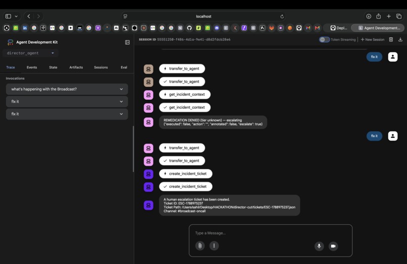Viewport: 407px width, 264px height.
Task: Open the create_incident_ticket call chip with lightning bolt
Action: (186, 174)
